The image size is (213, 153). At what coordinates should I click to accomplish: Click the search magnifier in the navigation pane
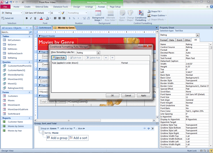31,32
